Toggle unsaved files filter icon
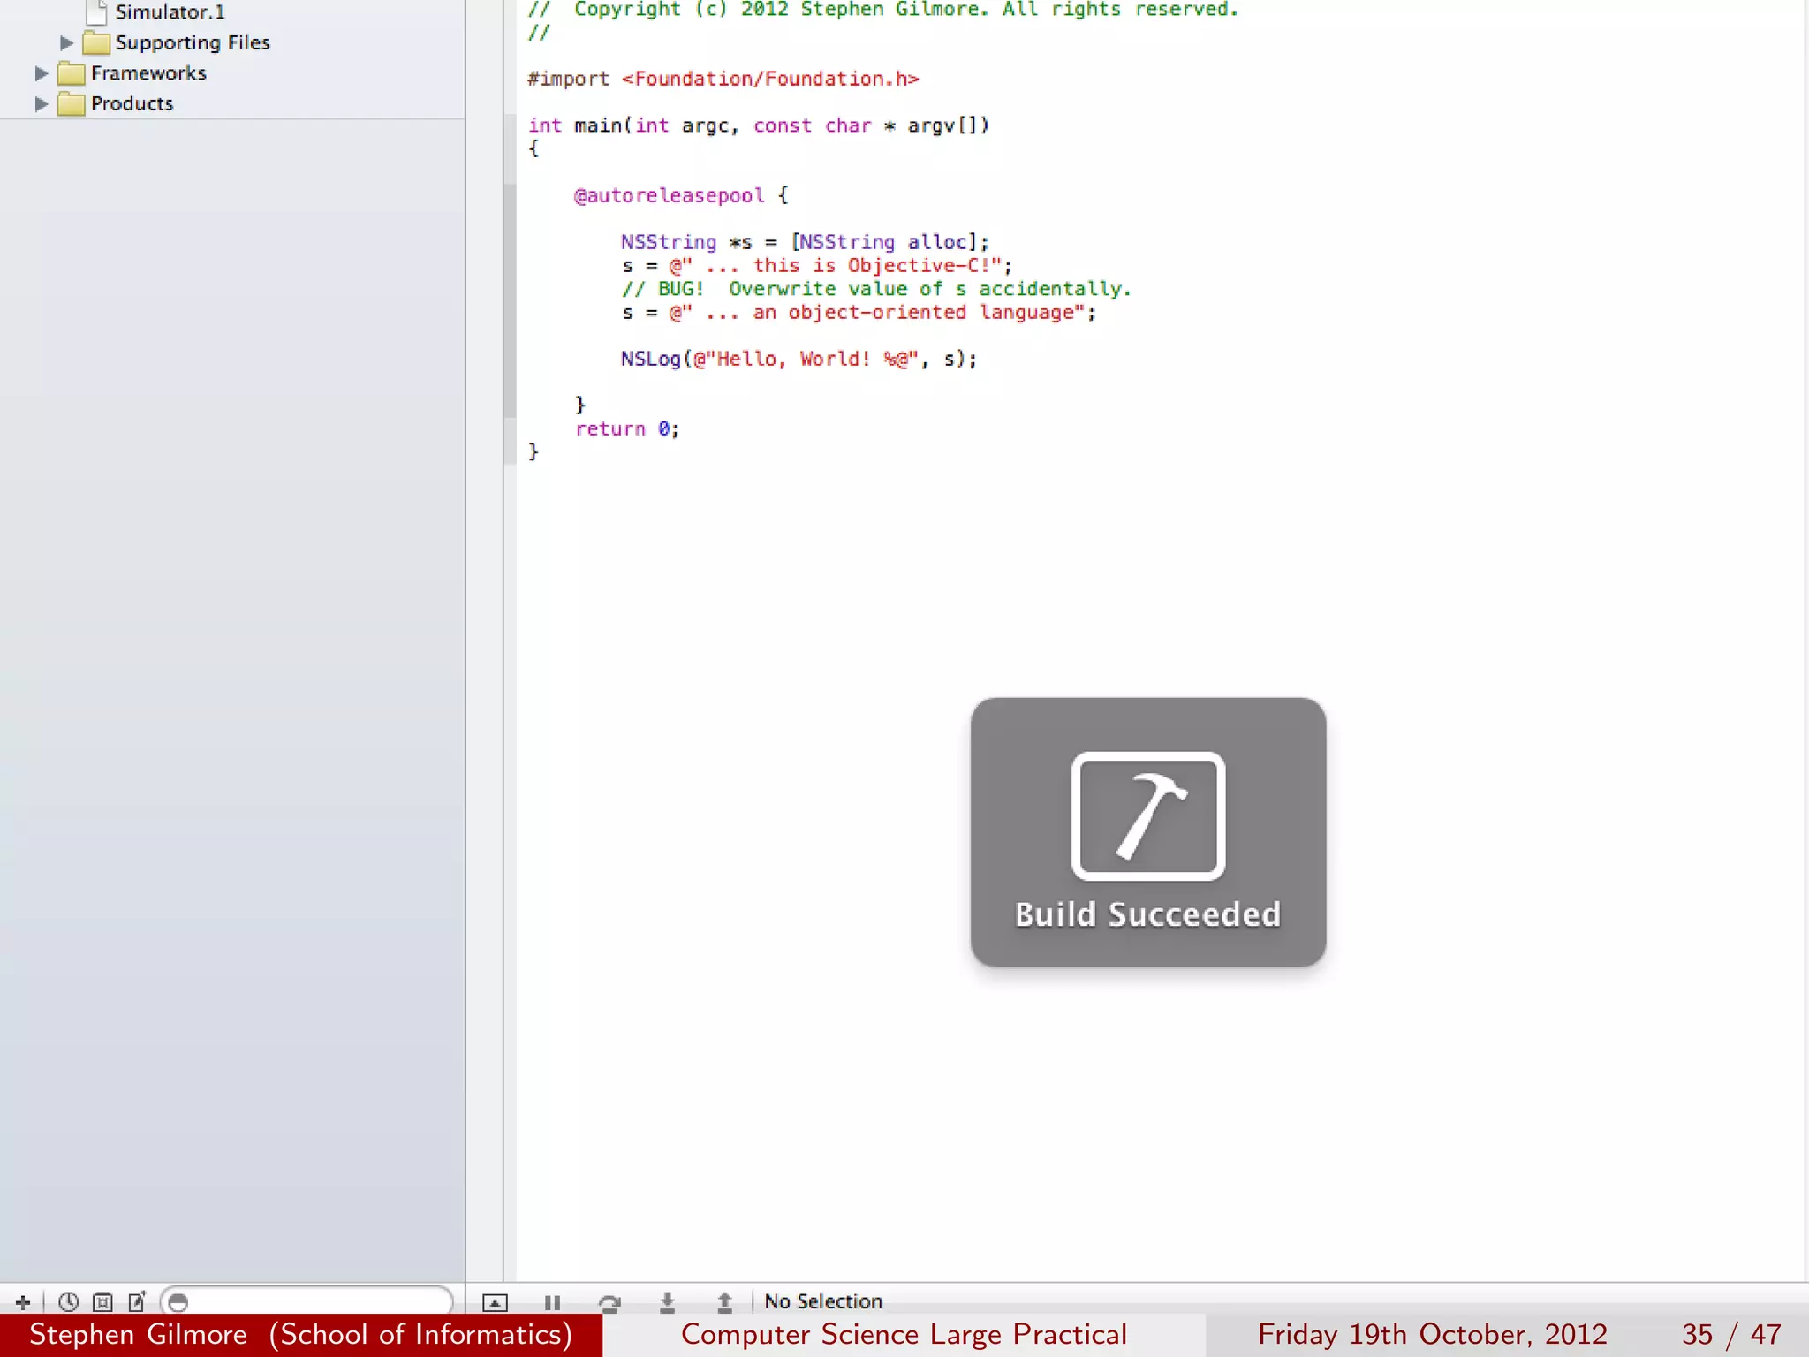 (137, 1301)
